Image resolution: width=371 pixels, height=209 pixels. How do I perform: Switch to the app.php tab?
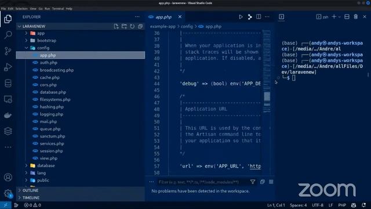[x=163, y=17]
